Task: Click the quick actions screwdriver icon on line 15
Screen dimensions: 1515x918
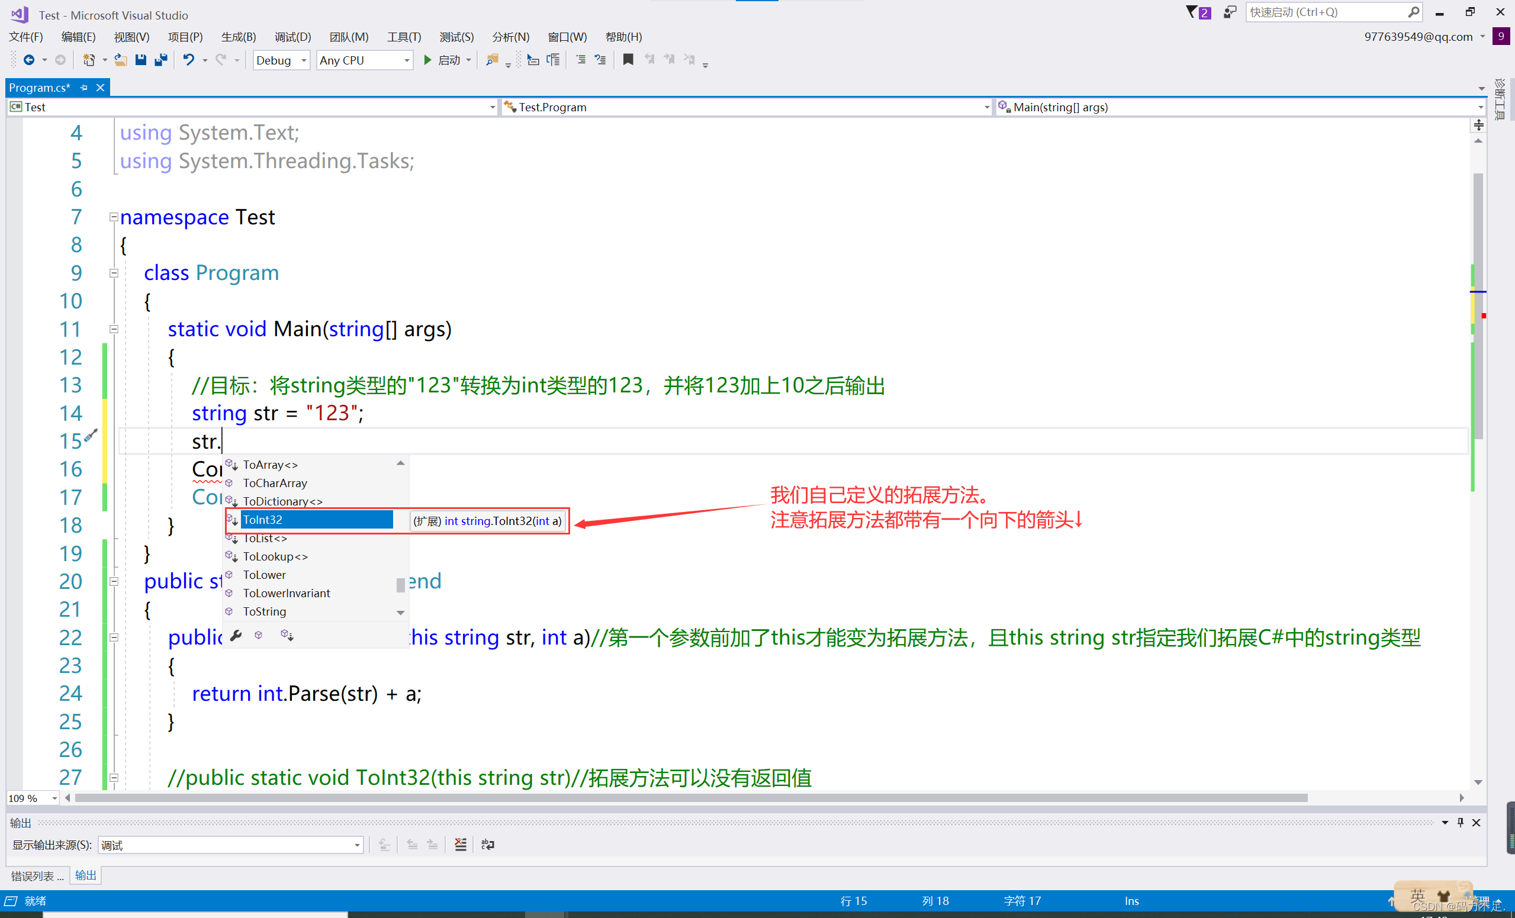Action: tap(91, 436)
